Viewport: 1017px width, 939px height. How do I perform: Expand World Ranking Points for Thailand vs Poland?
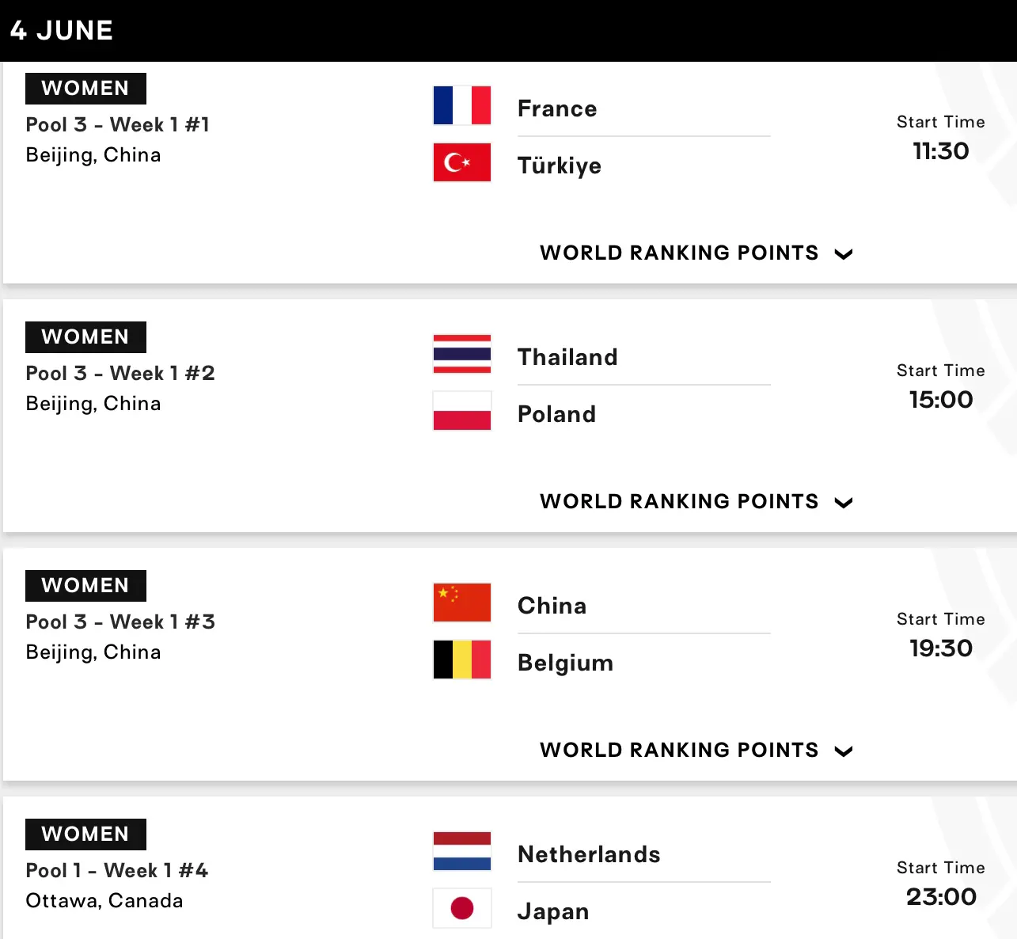coord(696,502)
